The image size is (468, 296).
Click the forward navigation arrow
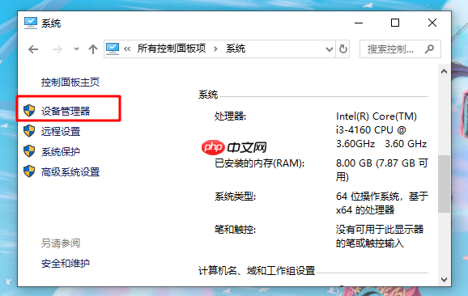point(57,49)
